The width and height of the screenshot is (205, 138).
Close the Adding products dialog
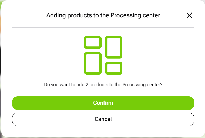(189, 15)
